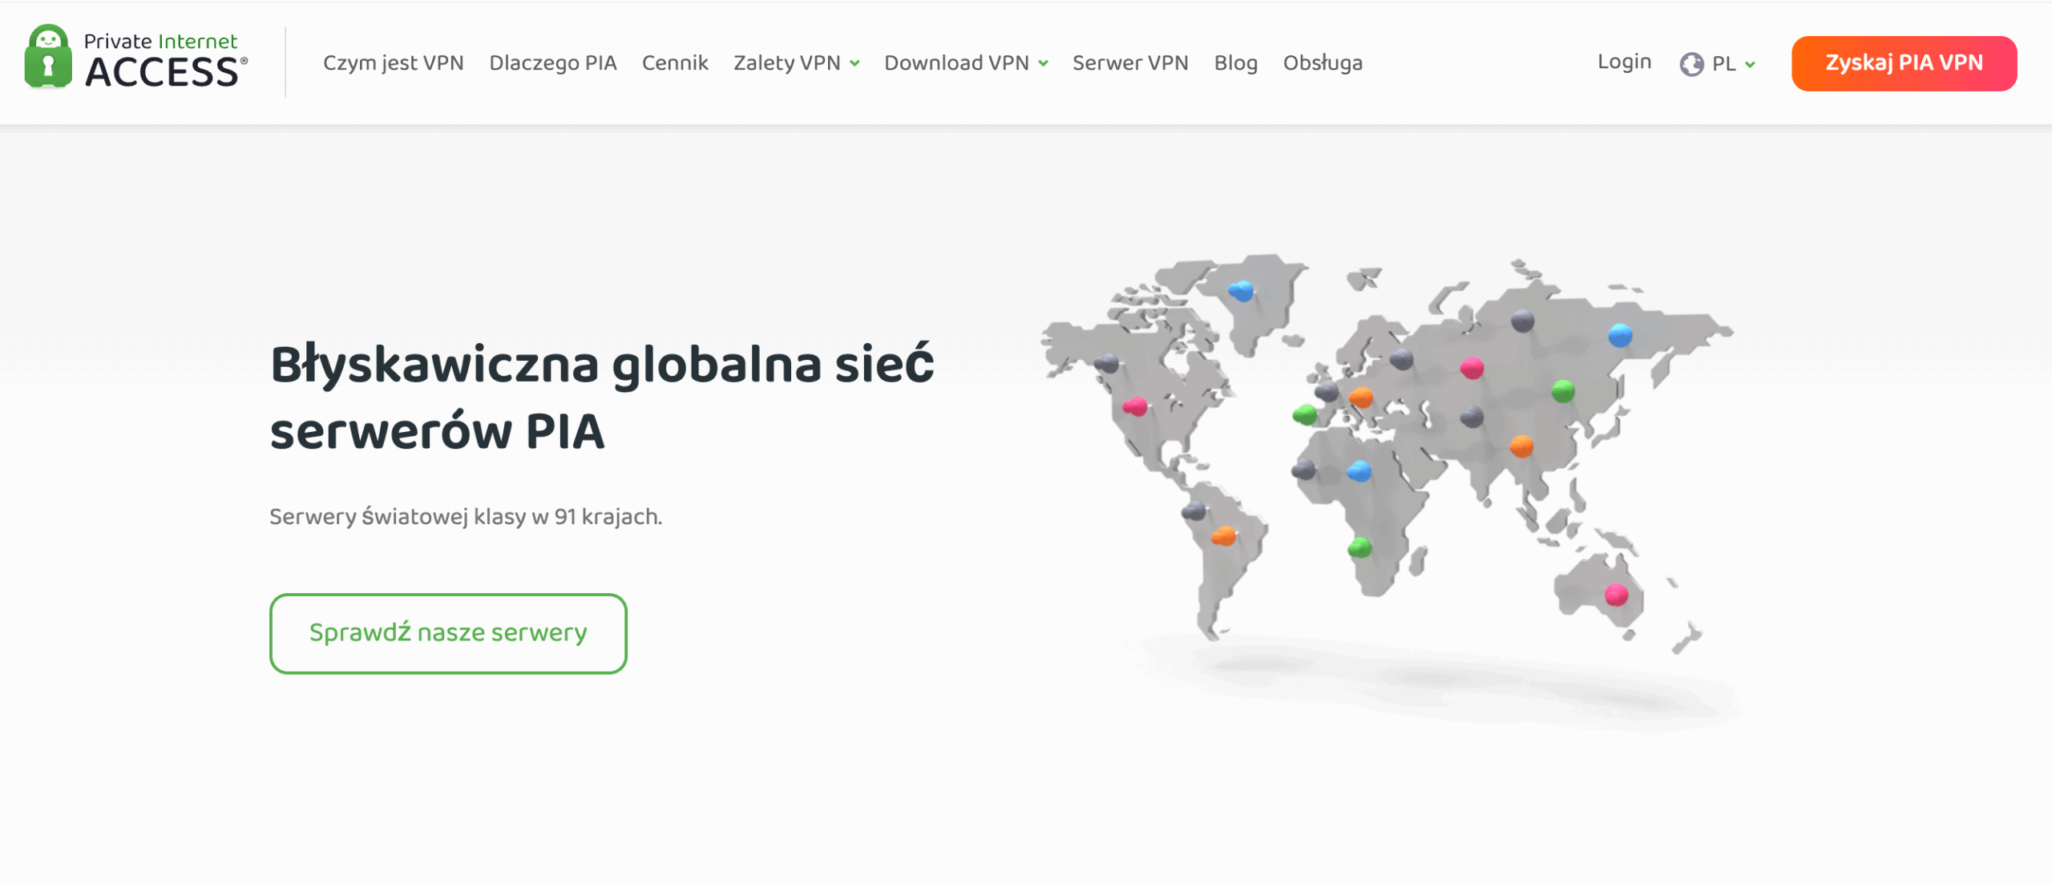The width and height of the screenshot is (2052, 884).
Task: Click the pink pin on Australia
Action: point(1616,594)
